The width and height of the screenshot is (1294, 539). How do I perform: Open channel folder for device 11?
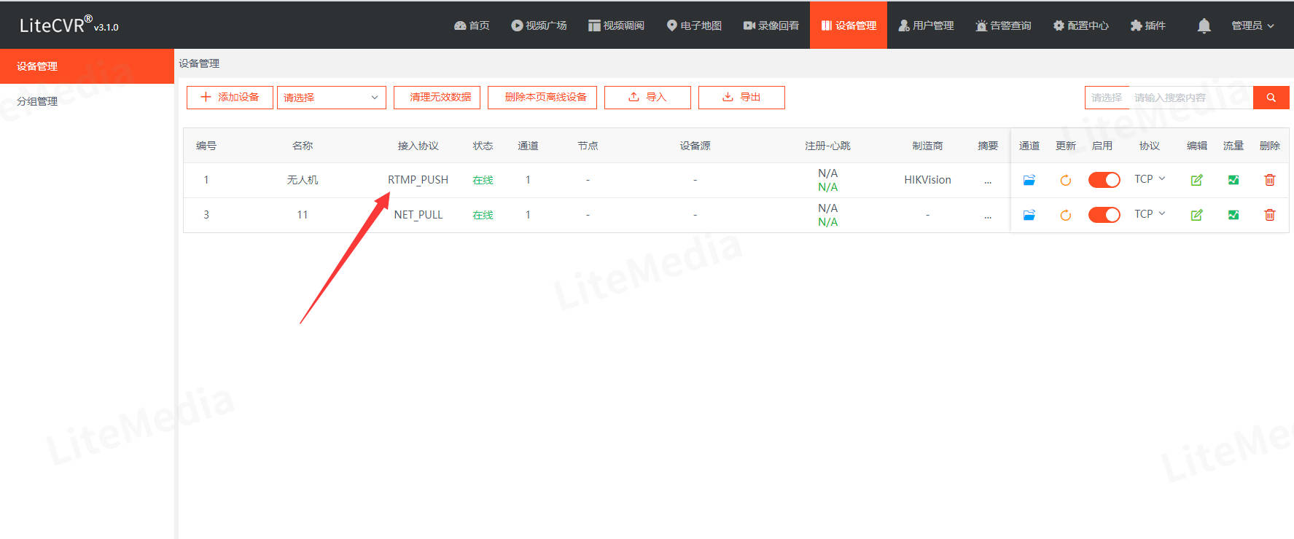pyautogui.click(x=1029, y=215)
